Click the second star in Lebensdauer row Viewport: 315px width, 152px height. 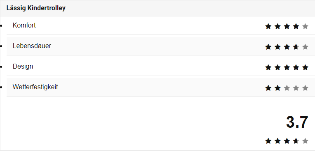coord(277,47)
